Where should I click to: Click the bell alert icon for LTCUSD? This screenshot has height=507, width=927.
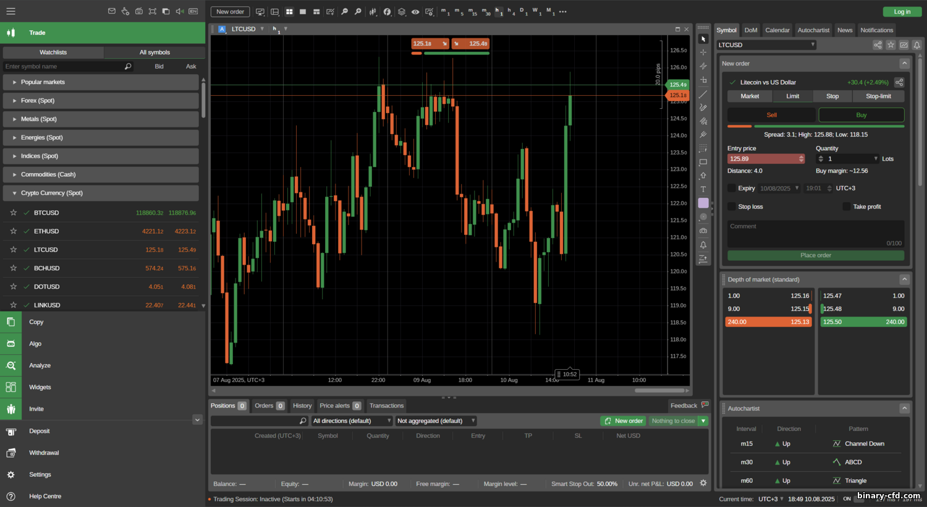pos(917,45)
